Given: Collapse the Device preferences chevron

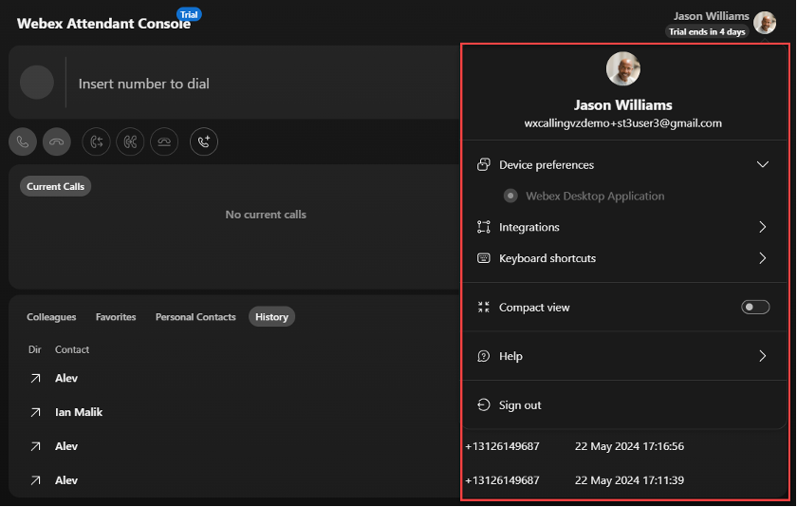Looking at the screenshot, I should pyautogui.click(x=763, y=164).
